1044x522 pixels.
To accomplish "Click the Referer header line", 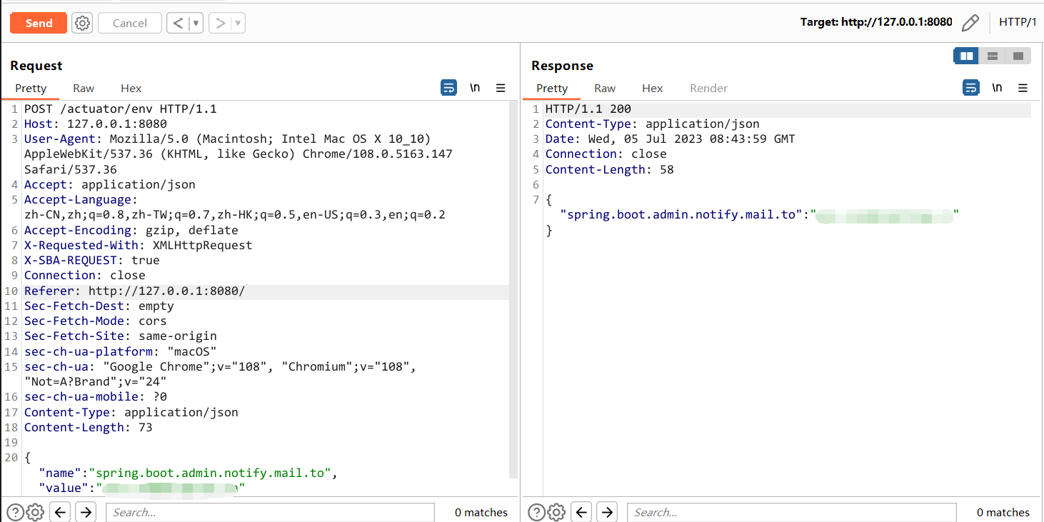I will 135,291.
